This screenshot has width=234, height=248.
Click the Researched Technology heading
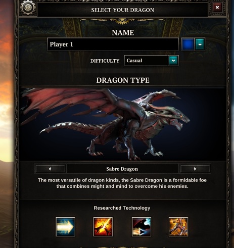[122, 208]
